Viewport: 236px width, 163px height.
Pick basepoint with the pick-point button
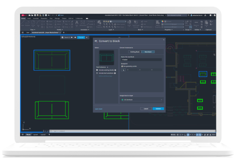click(123, 70)
